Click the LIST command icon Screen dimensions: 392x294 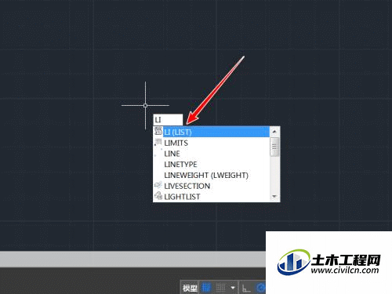[x=158, y=131]
